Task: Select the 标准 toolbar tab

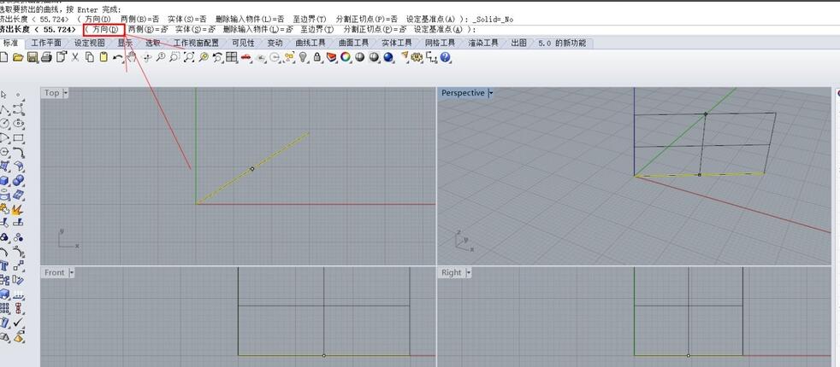Action: coord(11,43)
